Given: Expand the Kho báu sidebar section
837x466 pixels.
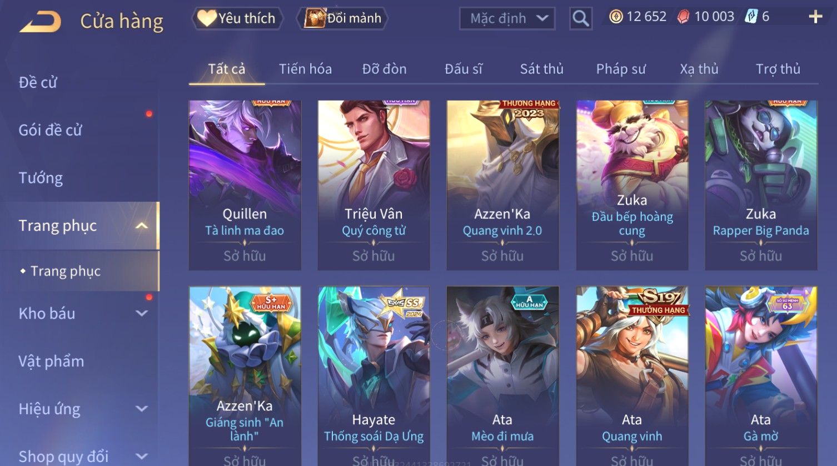Looking at the screenshot, I should [x=142, y=314].
